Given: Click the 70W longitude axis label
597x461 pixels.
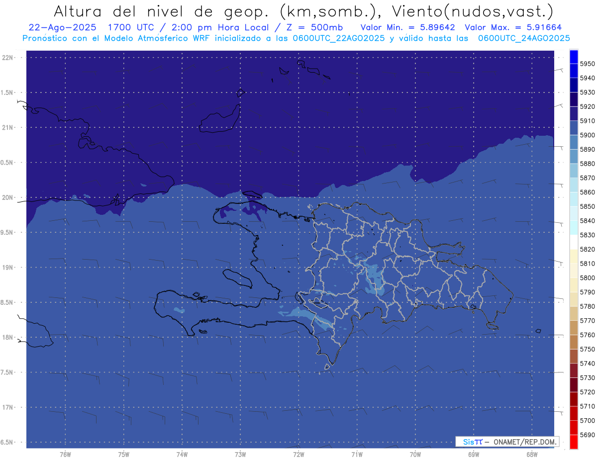Looking at the screenshot, I should click(415, 454).
